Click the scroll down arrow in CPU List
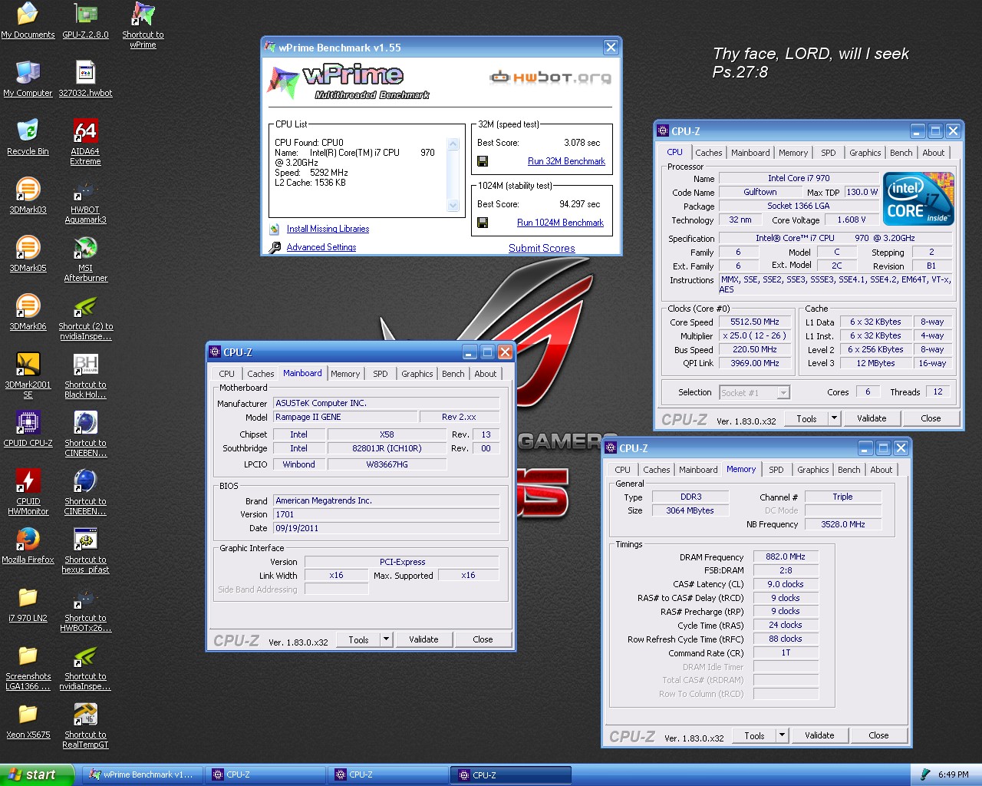Viewport: 982px width, 786px height. 453,205
